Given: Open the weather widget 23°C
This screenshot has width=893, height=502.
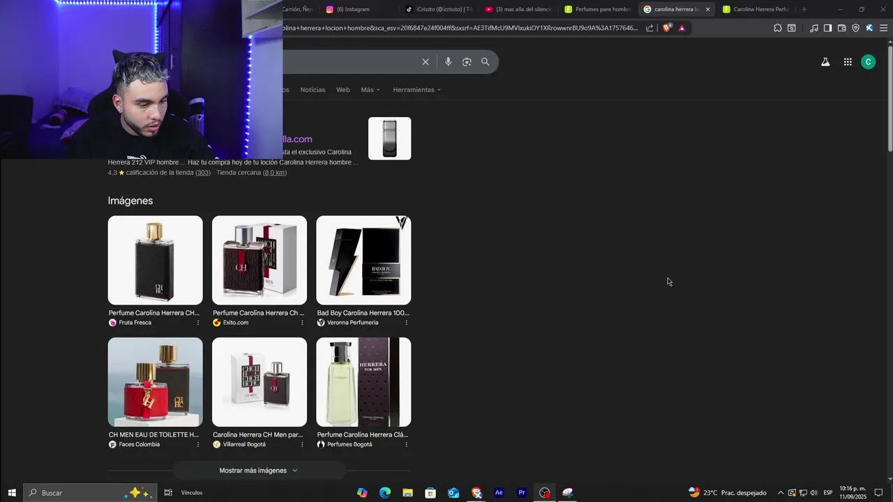Looking at the screenshot, I should [727, 493].
